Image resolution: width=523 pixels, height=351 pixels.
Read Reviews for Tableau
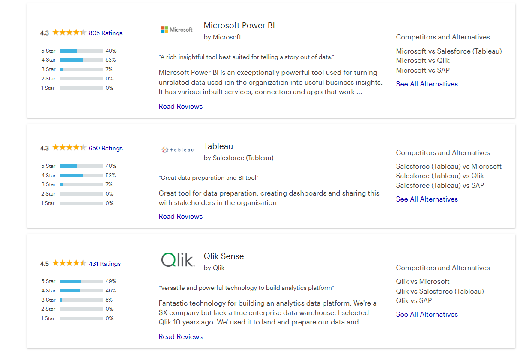click(x=181, y=216)
